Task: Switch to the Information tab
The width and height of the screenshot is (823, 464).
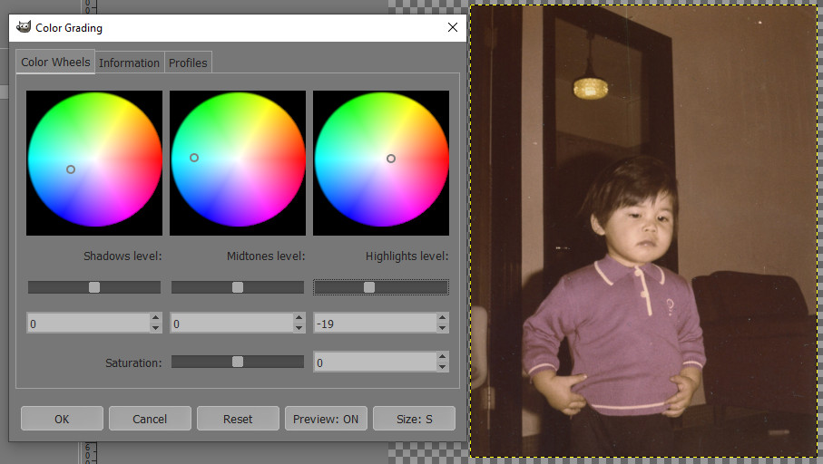Action: click(x=129, y=63)
